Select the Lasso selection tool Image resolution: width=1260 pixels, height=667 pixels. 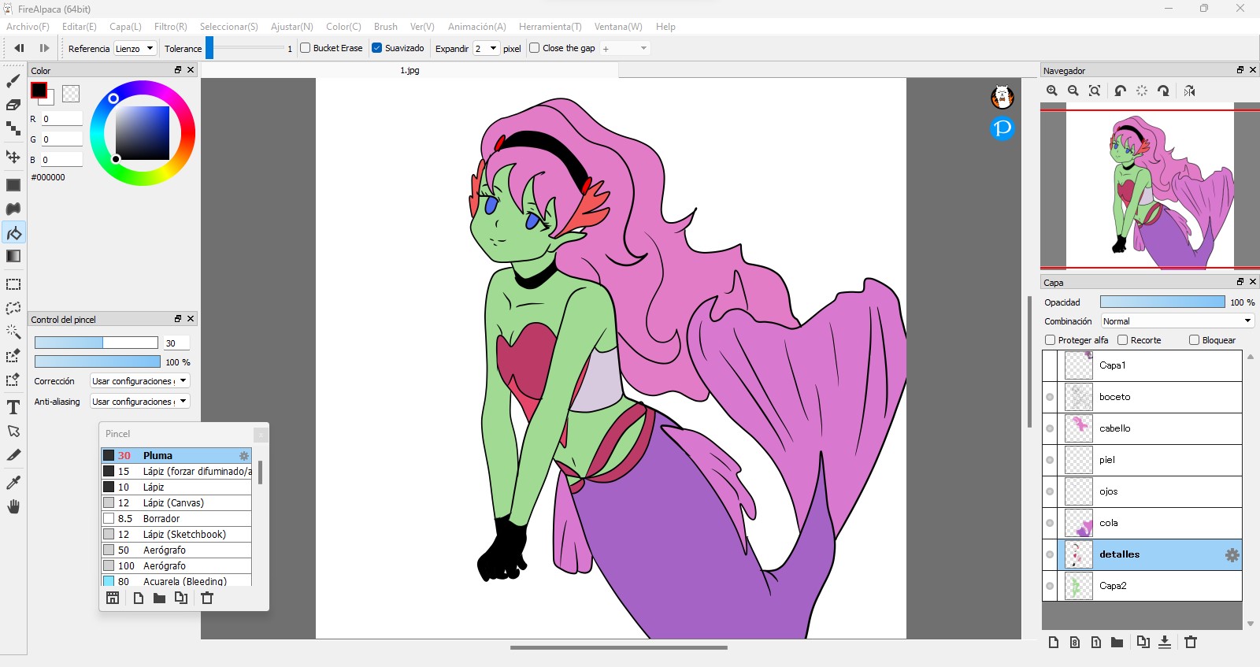[x=13, y=308]
